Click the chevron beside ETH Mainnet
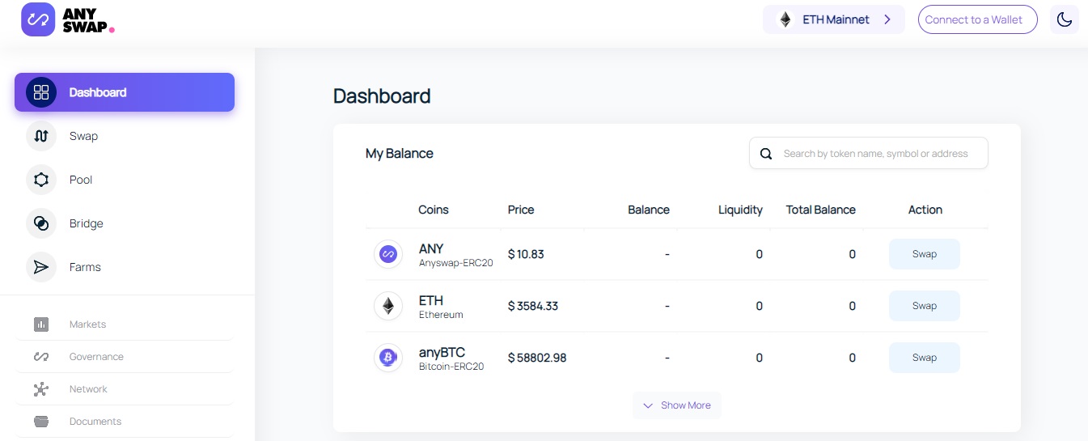Screen dimensions: 1088x441 click(x=887, y=19)
